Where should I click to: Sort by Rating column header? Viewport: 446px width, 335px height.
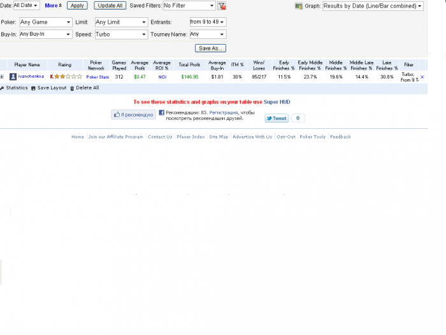pos(65,64)
